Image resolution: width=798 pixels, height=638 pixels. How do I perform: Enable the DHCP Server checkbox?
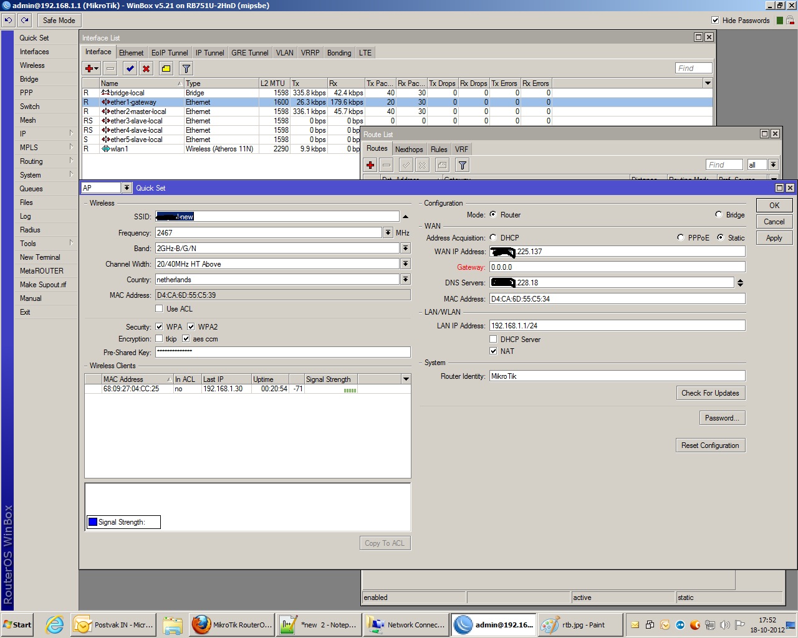(x=493, y=339)
